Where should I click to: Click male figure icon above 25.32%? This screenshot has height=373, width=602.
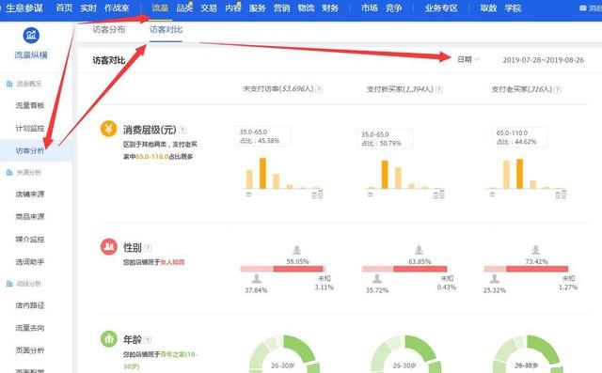(x=495, y=279)
